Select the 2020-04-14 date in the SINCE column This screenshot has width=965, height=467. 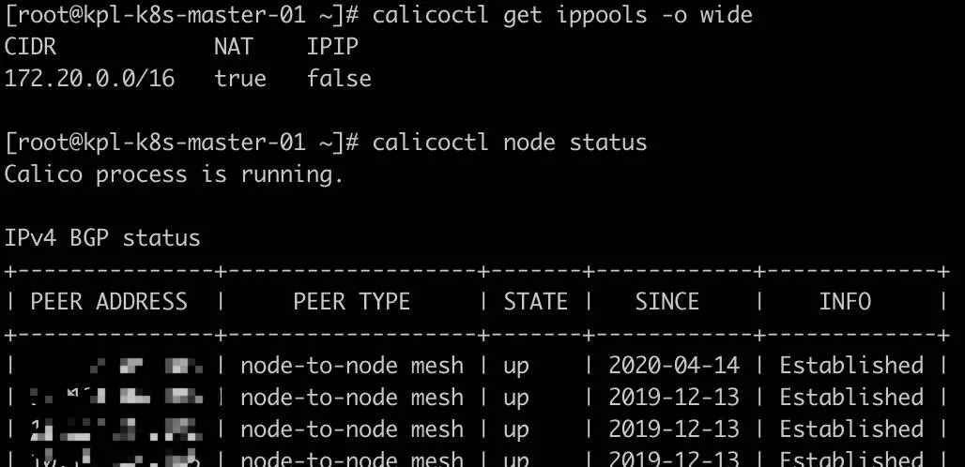coord(673,366)
